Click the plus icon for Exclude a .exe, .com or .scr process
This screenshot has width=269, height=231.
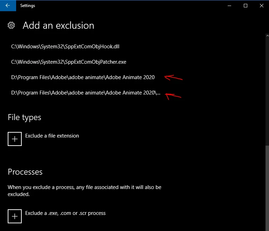click(x=15, y=216)
